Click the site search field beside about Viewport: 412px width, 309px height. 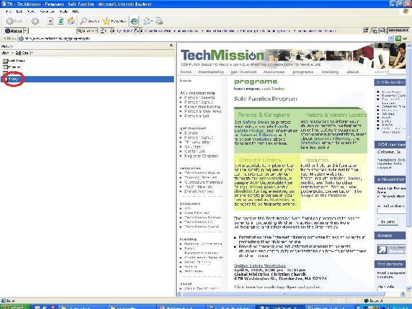[397, 72]
